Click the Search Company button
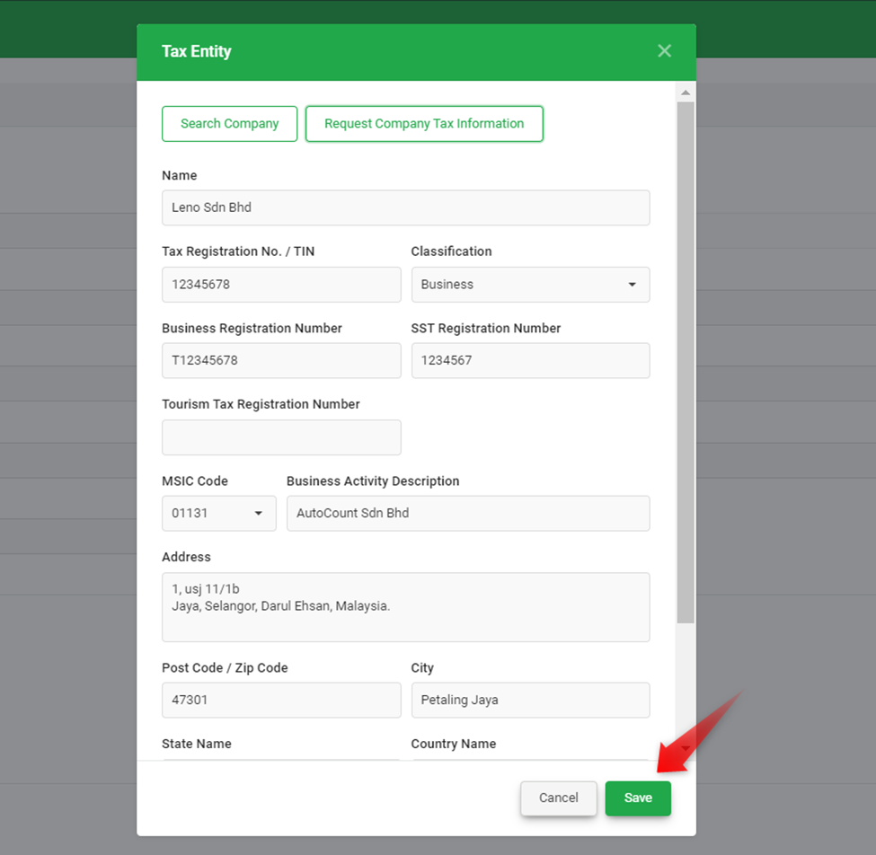Image resolution: width=876 pixels, height=855 pixels. 230,123
